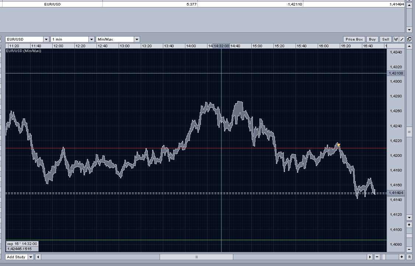The width and height of the screenshot is (415, 266).
Task: Click the price axis scroll grip
Action: tap(409, 132)
